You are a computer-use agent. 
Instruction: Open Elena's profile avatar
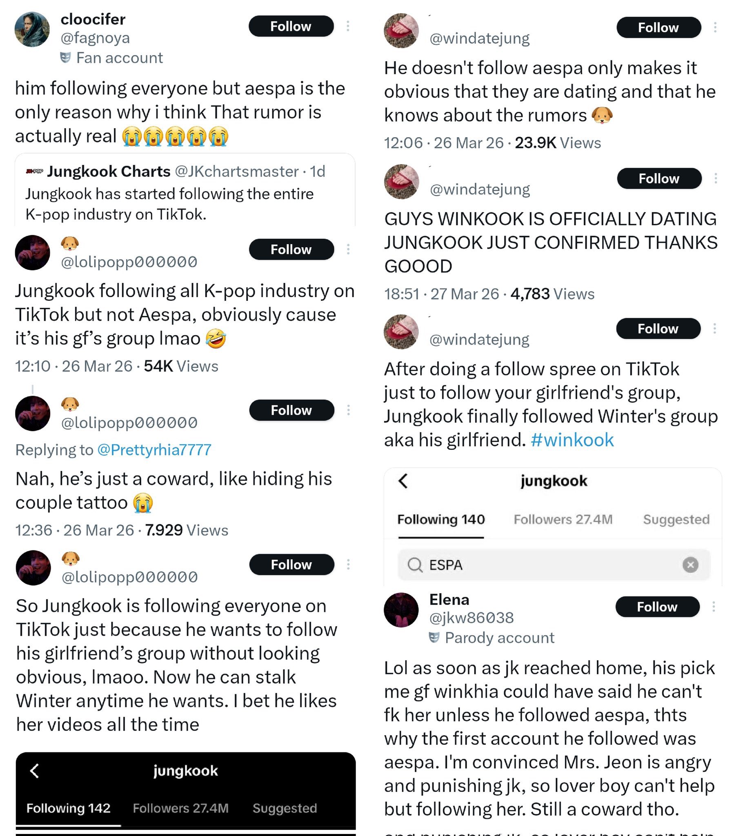401,610
